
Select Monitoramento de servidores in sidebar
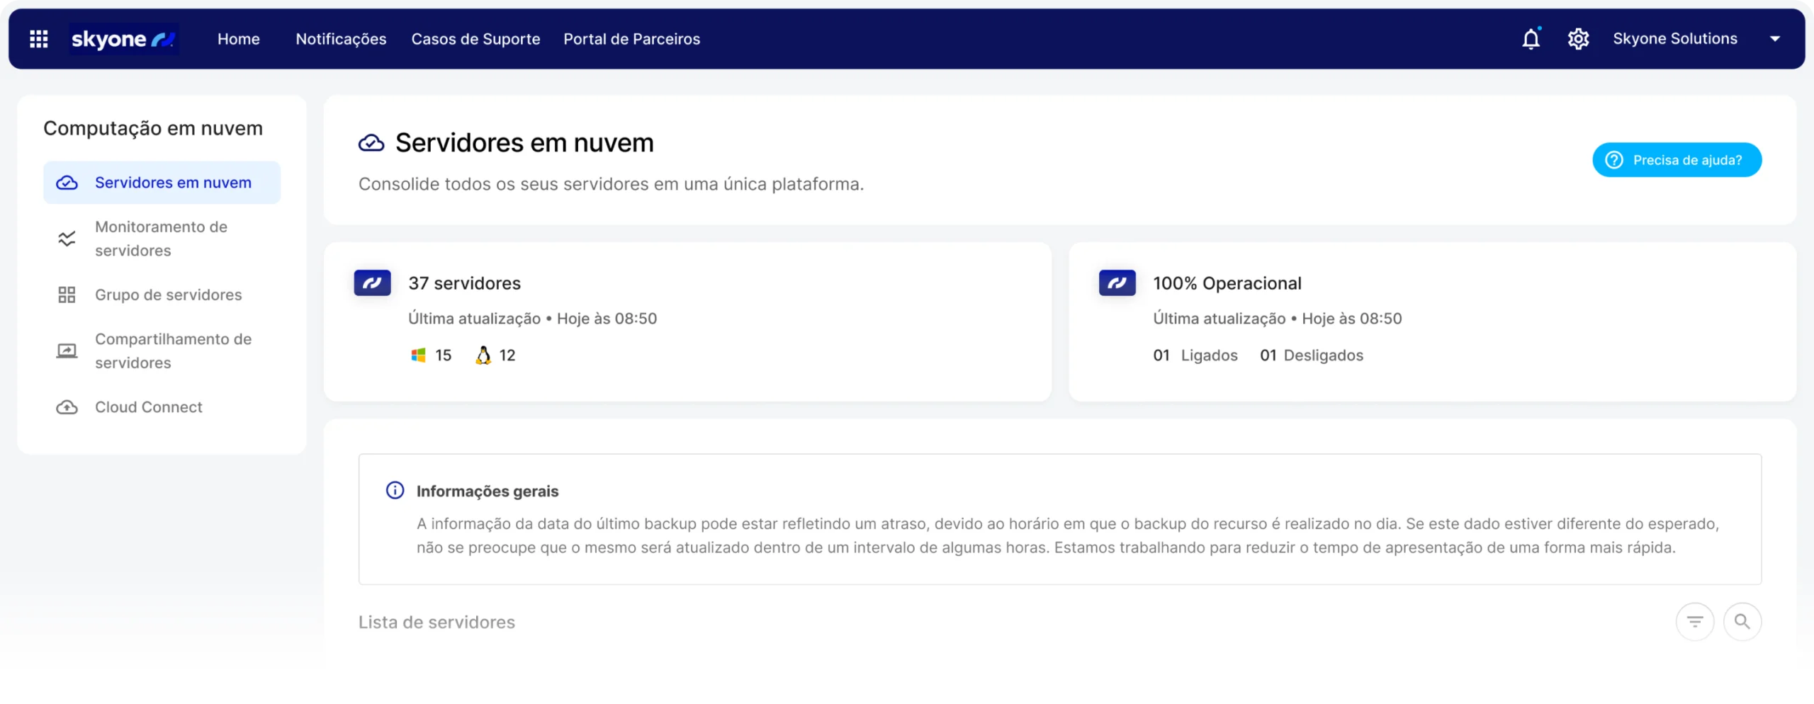[x=161, y=239]
